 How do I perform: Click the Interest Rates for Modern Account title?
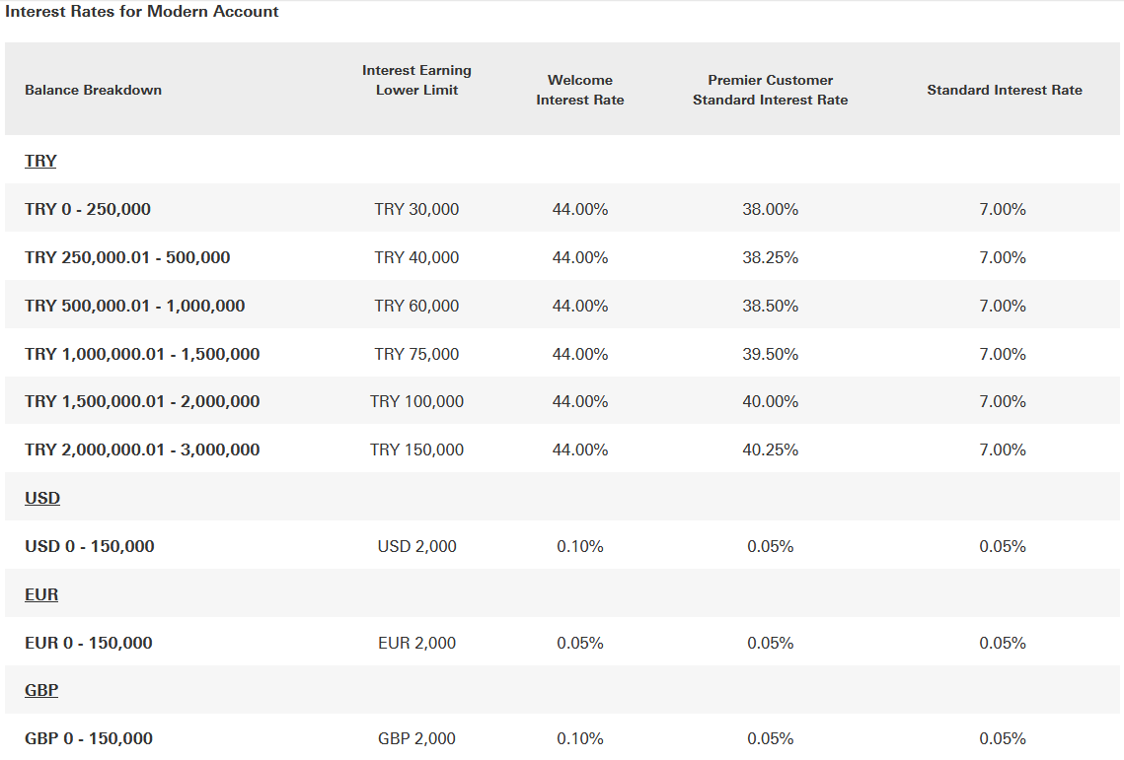(x=142, y=12)
